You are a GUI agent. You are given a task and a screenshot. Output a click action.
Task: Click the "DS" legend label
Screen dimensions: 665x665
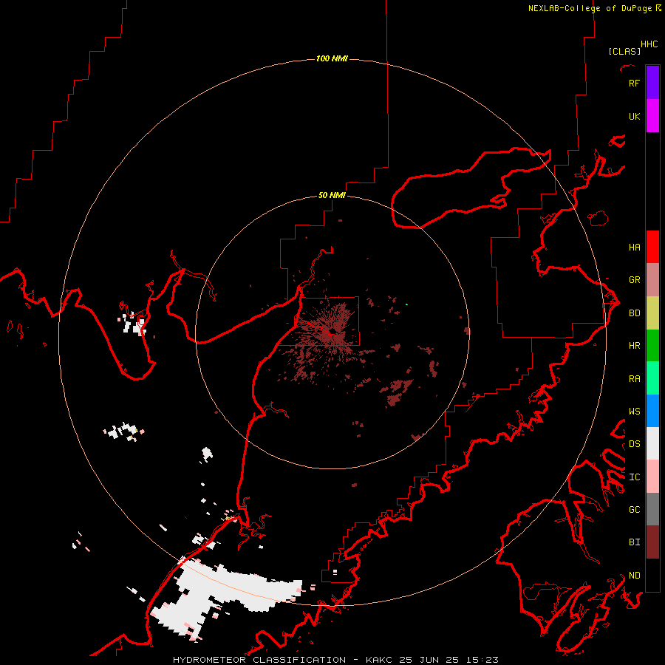pos(634,444)
